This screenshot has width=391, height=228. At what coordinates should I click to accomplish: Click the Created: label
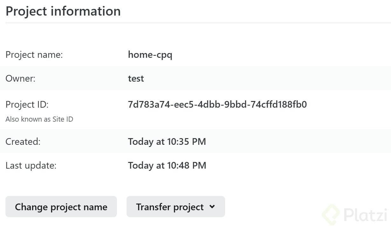coord(23,142)
